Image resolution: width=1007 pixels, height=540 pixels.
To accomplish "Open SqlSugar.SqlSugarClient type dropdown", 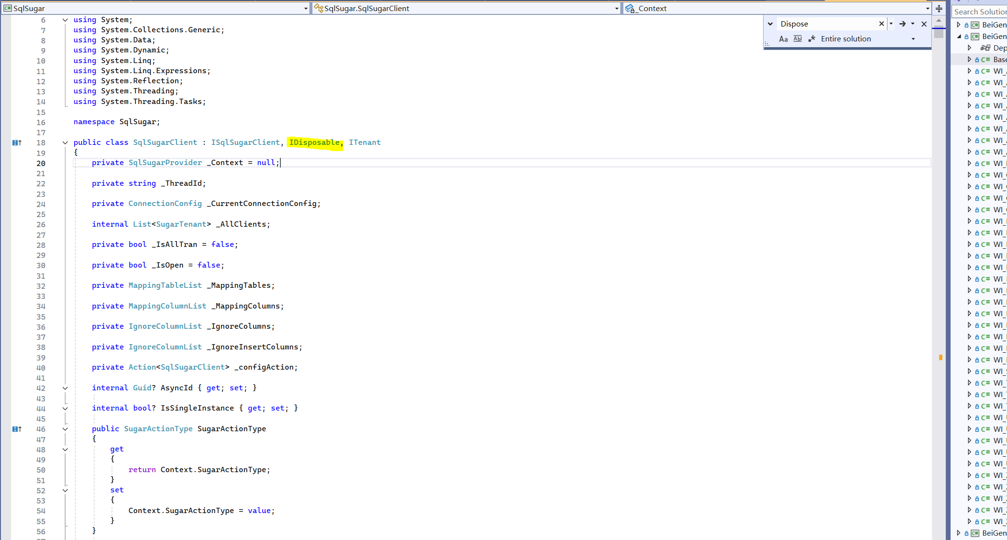I will 617,8.
